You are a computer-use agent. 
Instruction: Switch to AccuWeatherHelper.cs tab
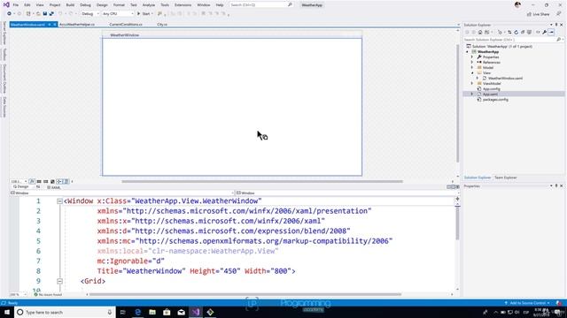point(77,25)
